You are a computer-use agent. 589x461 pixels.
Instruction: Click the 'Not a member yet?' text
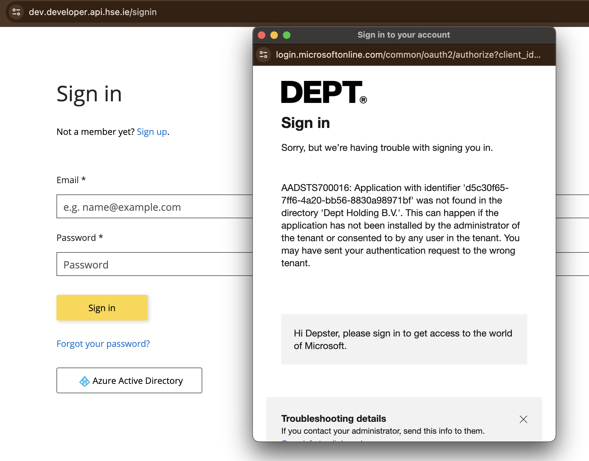(x=96, y=132)
